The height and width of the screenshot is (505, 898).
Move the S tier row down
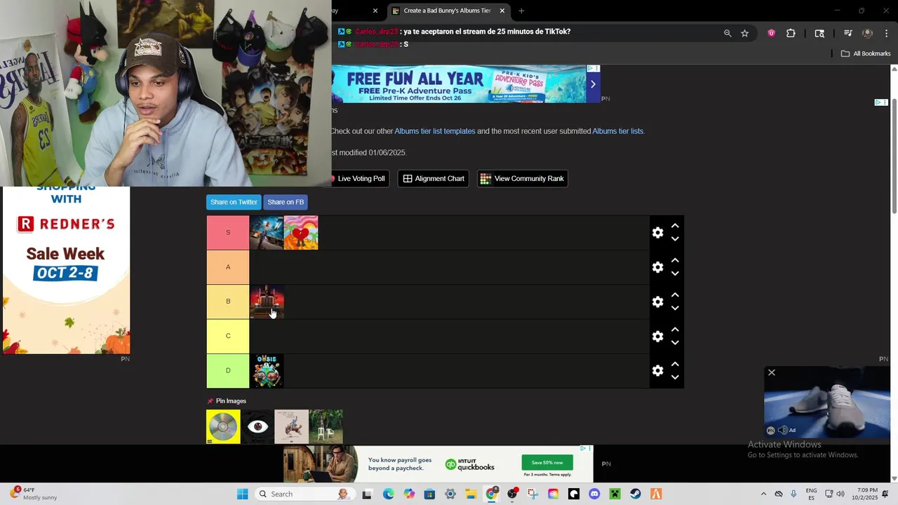[675, 239]
